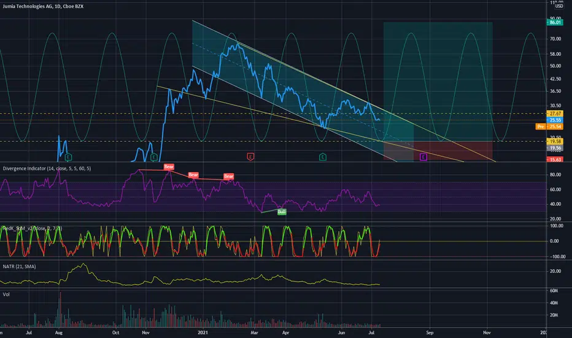Click the purple upcoming earnings E marker
572x338 pixels.
pos(423,157)
